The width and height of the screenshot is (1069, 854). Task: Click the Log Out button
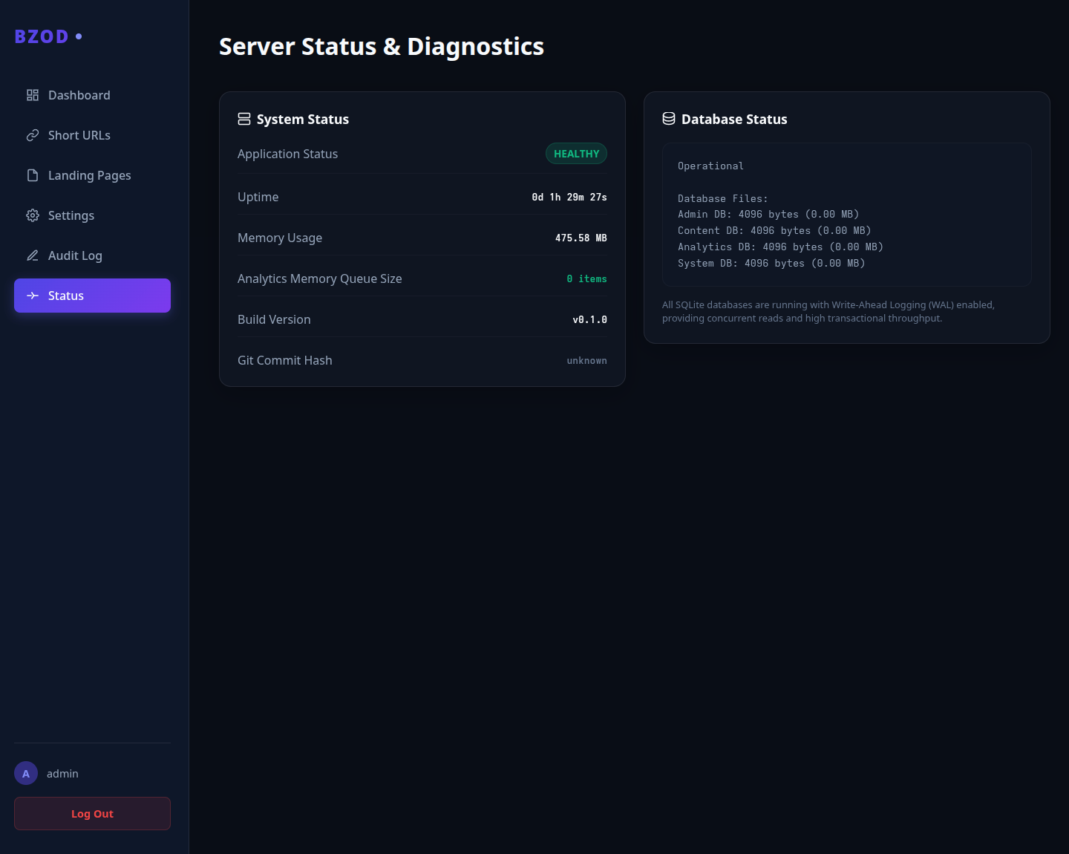click(x=92, y=814)
